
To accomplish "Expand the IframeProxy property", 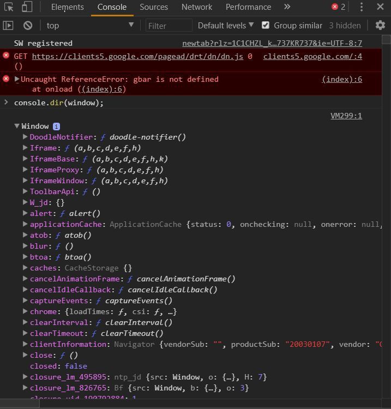I will (25, 170).
